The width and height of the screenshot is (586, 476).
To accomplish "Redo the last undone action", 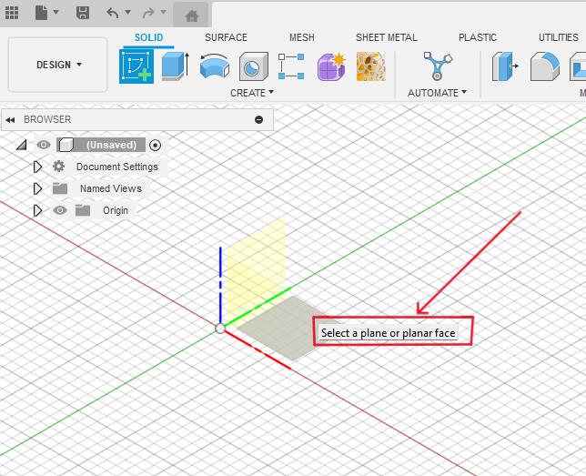I will click(148, 13).
